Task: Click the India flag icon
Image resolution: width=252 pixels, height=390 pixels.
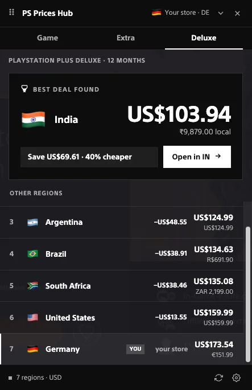Action: coord(34,120)
